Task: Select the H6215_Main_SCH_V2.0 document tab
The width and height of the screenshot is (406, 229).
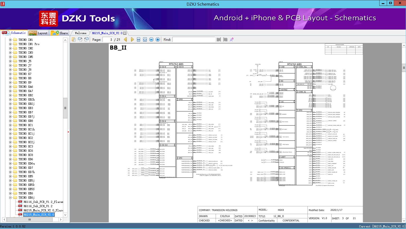Action: point(107,33)
